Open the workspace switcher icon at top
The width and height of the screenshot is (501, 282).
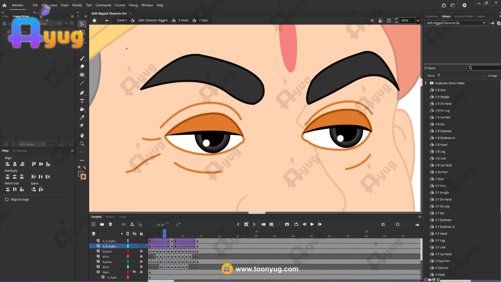[452, 5]
